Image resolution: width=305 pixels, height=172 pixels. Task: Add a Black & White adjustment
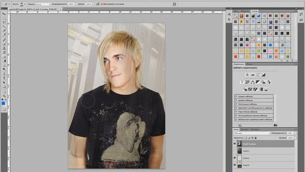tap(258, 82)
